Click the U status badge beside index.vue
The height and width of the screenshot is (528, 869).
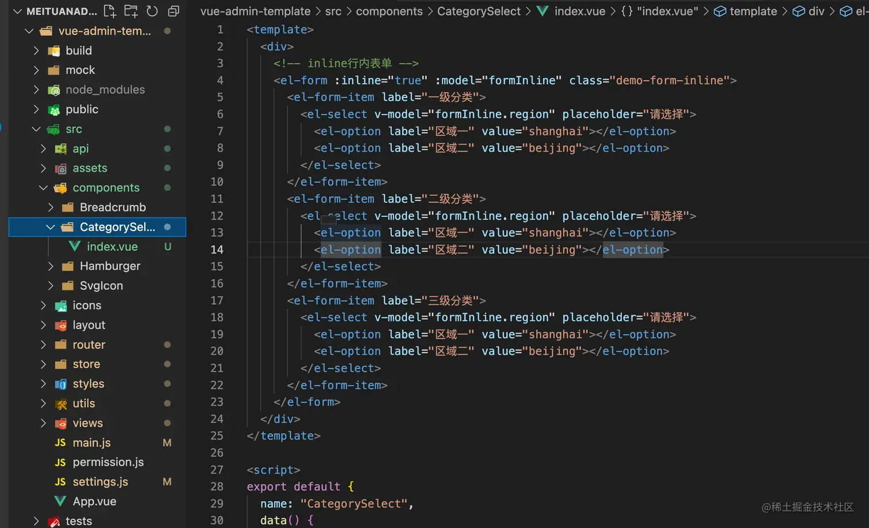pyautogui.click(x=168, y=246)
